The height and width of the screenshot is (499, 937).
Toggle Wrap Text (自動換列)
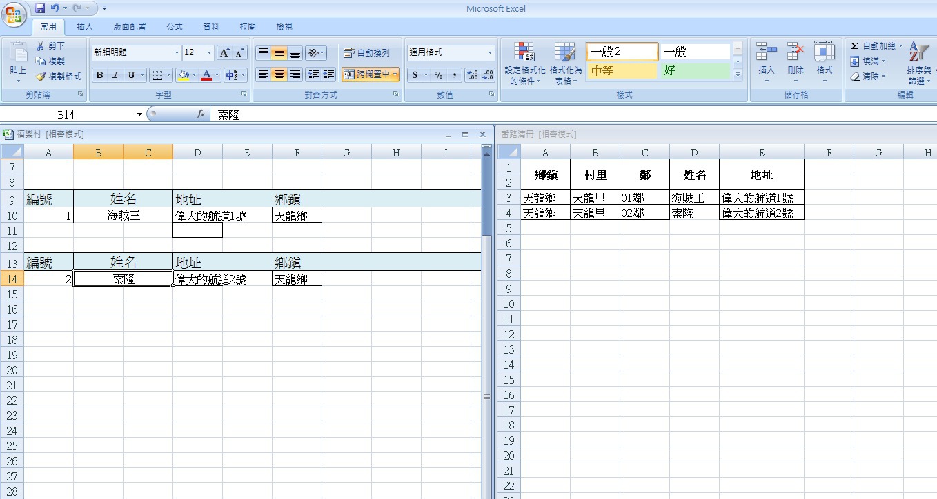click(x=367, y=53)
